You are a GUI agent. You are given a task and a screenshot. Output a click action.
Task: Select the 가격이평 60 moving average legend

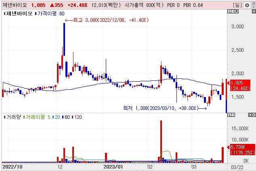pos(50,14)
